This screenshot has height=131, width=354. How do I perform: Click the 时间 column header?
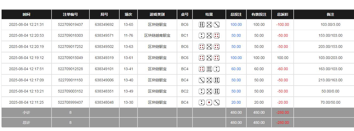[26, 15]
